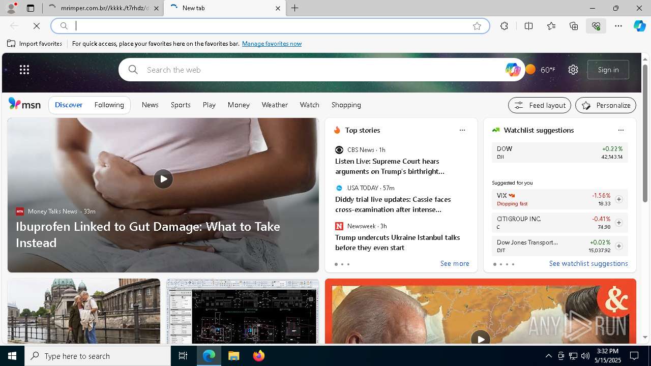Play the Ibuprofen gut damage video
Screen dimensions: 651x366
(163, 179)
